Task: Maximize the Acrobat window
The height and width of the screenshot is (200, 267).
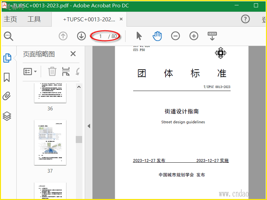Action: 256,5
